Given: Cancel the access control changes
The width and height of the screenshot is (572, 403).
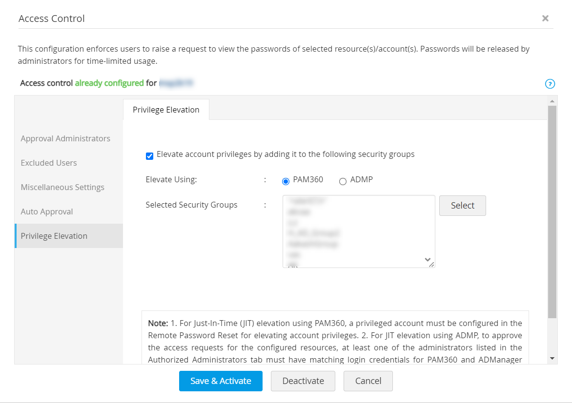Looking at the screenshot, I should (x=368, y=381).
